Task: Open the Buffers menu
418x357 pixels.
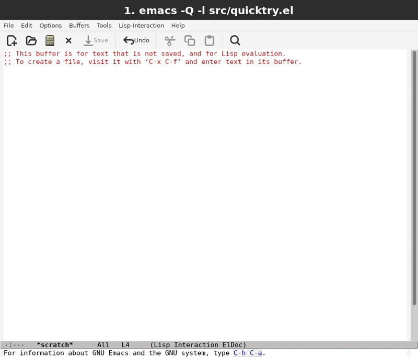Action: [79, 26]
